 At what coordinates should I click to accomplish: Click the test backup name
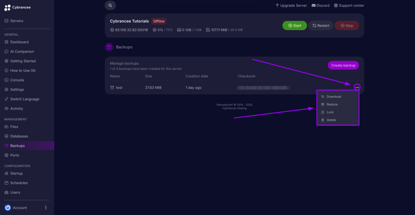(119, 88)
